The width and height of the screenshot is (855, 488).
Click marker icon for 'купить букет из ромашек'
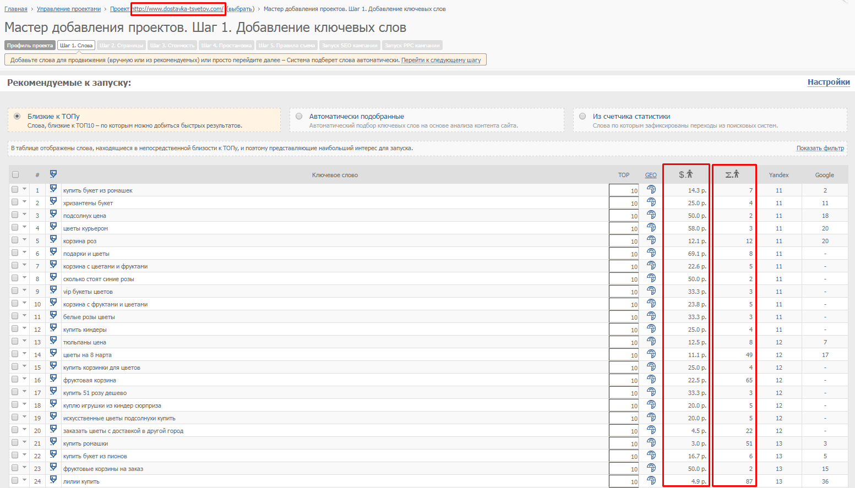[53, 189]
